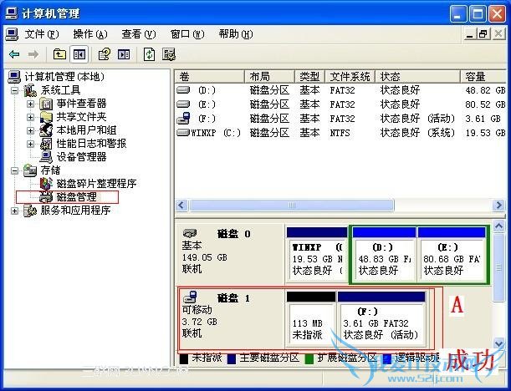
Task: Click the 磁盘 1 removable disk icon
Action: pos(190,297)
